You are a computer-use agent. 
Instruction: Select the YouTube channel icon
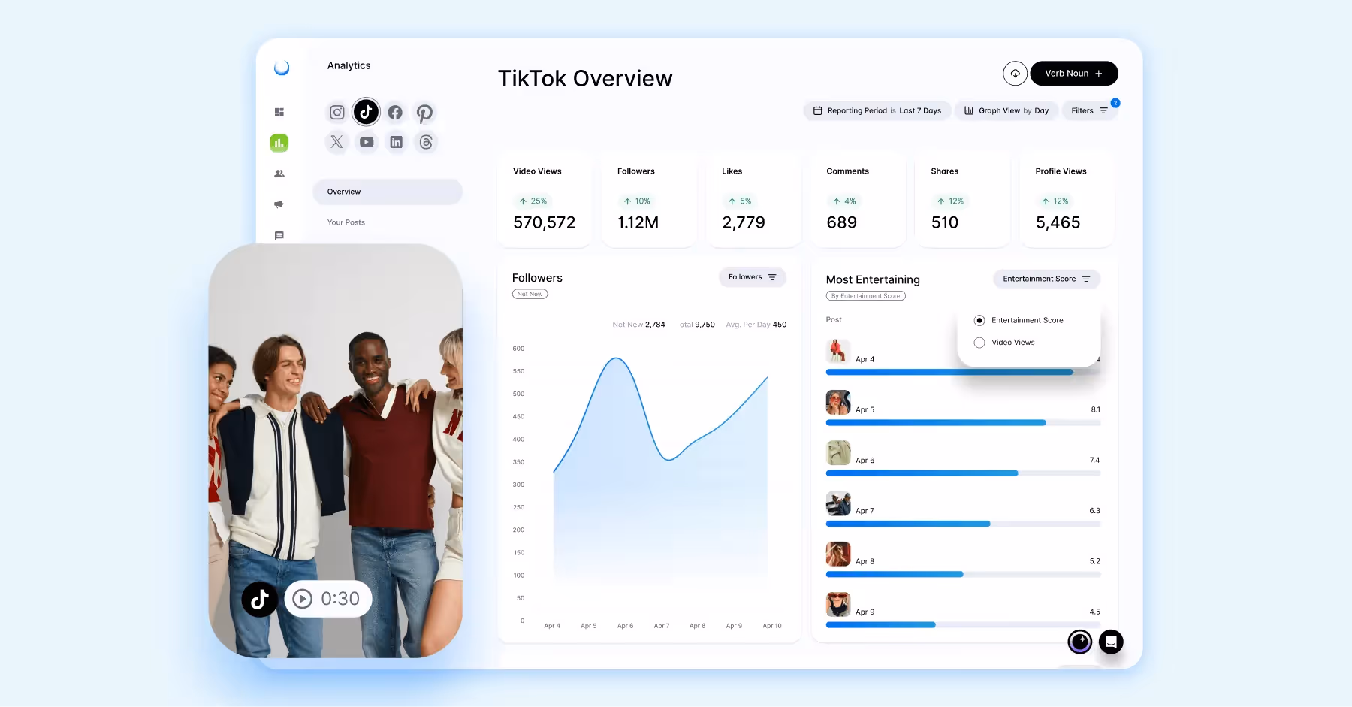coord(367,142)
